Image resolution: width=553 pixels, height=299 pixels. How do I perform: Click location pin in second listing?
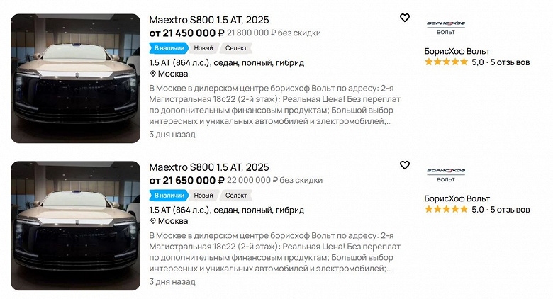pos(152,221)
